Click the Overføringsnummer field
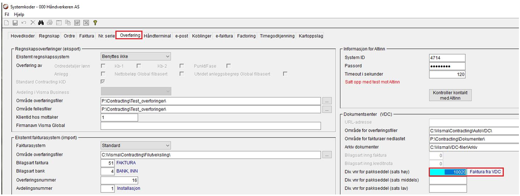Screen dimensions: 520x196 pyautogui.click(x=119, y=180)
